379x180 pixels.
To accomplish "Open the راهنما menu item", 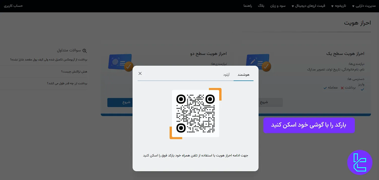I will (x=248, y=6).
